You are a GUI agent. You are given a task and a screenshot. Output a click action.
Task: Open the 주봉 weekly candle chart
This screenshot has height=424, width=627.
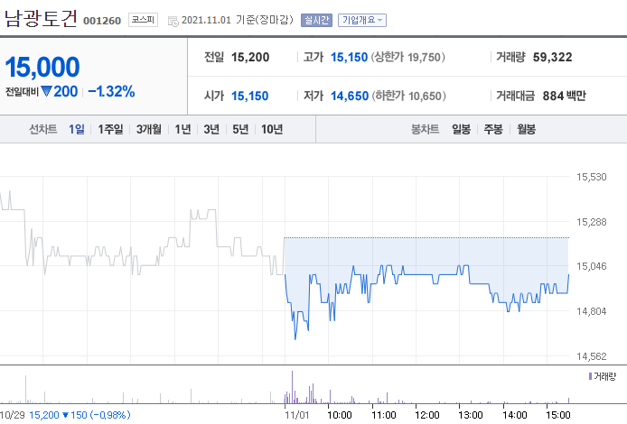pos(493,129)
